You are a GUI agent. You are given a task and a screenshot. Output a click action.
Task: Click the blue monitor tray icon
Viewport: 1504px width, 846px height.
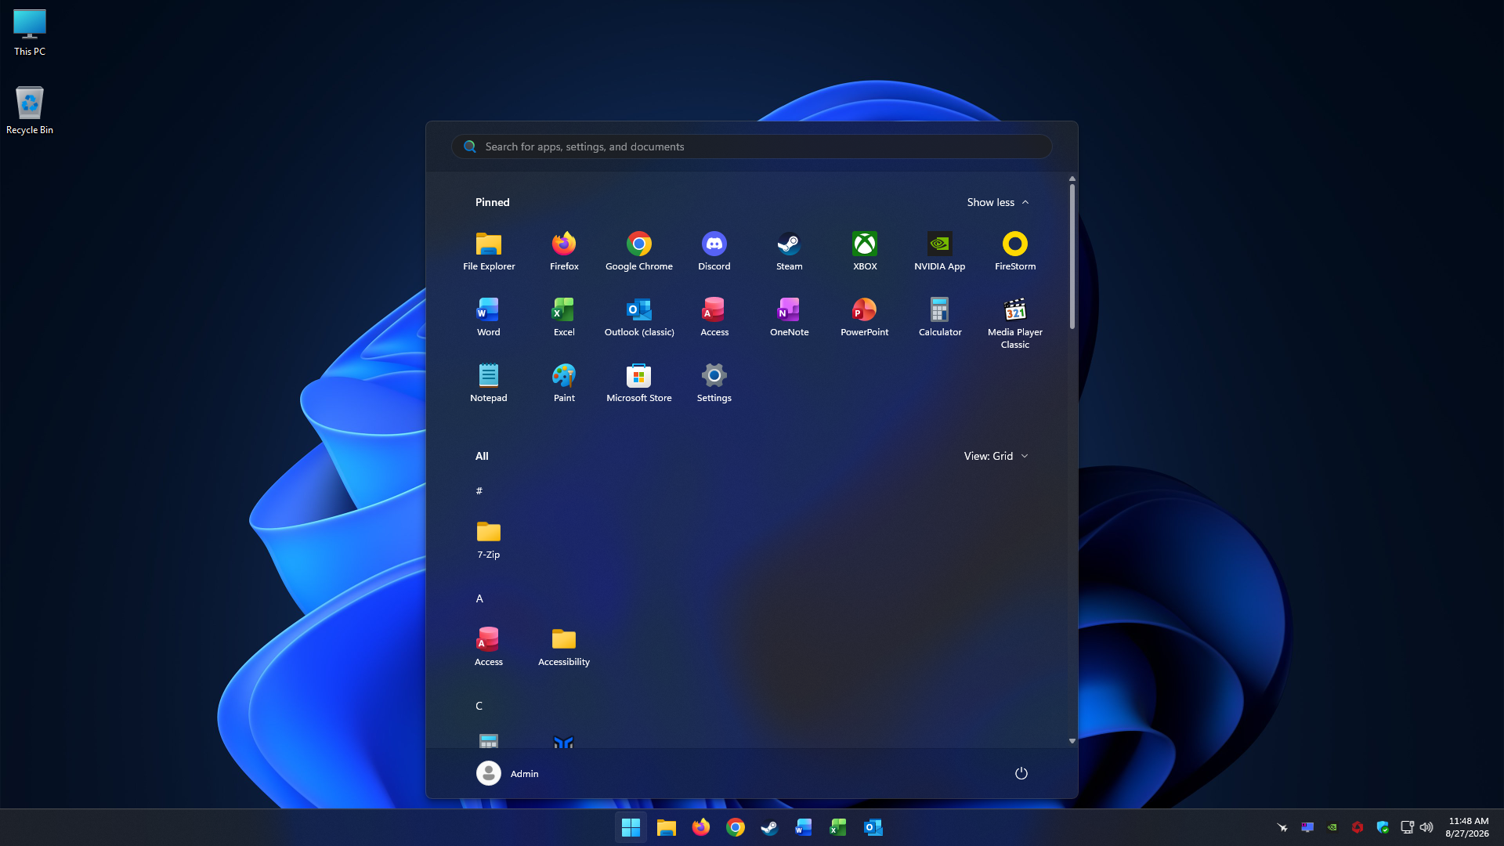(1307, 827)
